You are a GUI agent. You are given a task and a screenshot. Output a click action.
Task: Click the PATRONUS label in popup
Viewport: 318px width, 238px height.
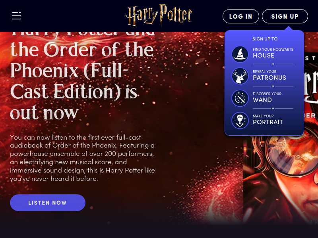click(270, 78)
